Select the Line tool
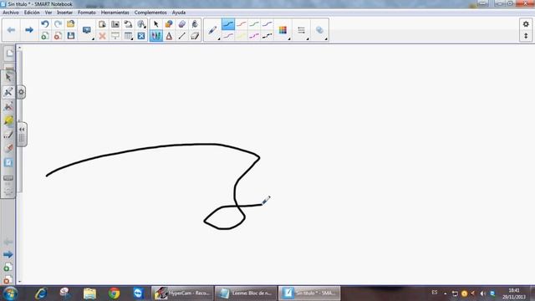This screenshot has height=301, width=535. pyautogui.click(x=182, y=36)
